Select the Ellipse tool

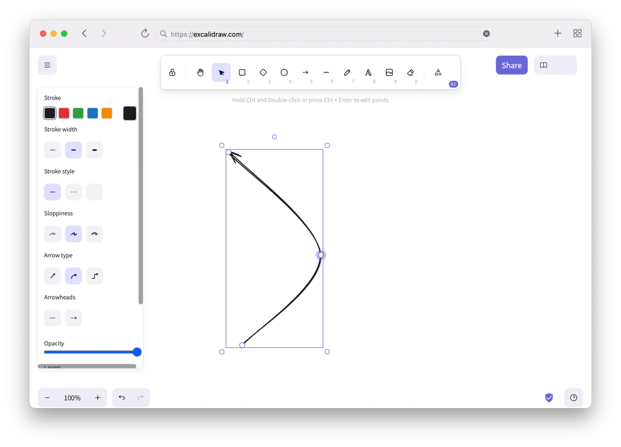coord(284,72)
